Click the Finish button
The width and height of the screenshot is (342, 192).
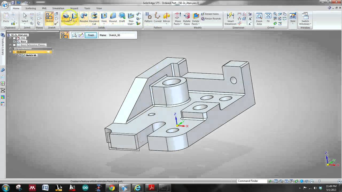91,35
